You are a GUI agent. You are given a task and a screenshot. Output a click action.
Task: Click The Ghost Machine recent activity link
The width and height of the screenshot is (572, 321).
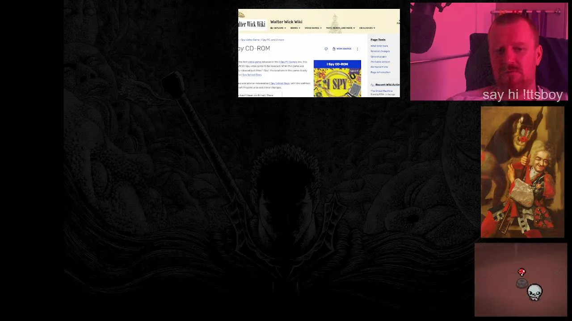click(x=381, y=91)
